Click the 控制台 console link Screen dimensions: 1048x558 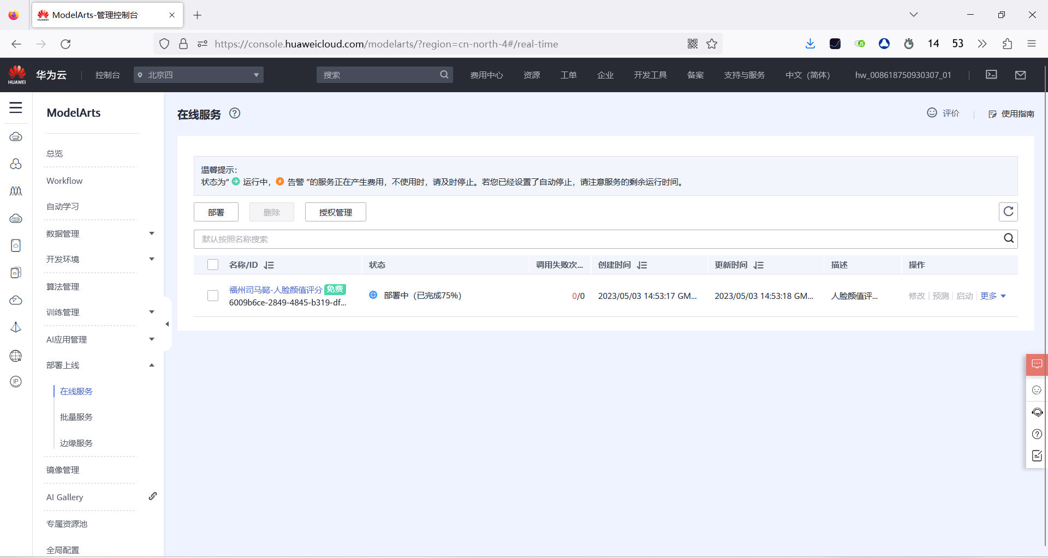(108, 75)
